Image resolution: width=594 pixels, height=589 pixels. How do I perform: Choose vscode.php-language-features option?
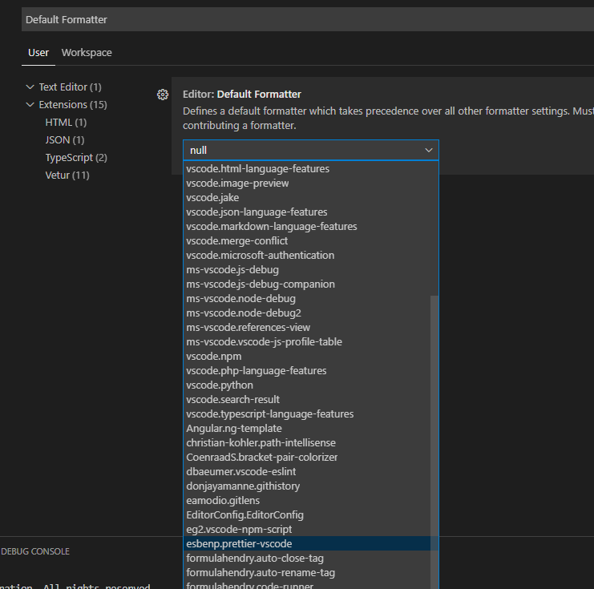coord(307,370)
